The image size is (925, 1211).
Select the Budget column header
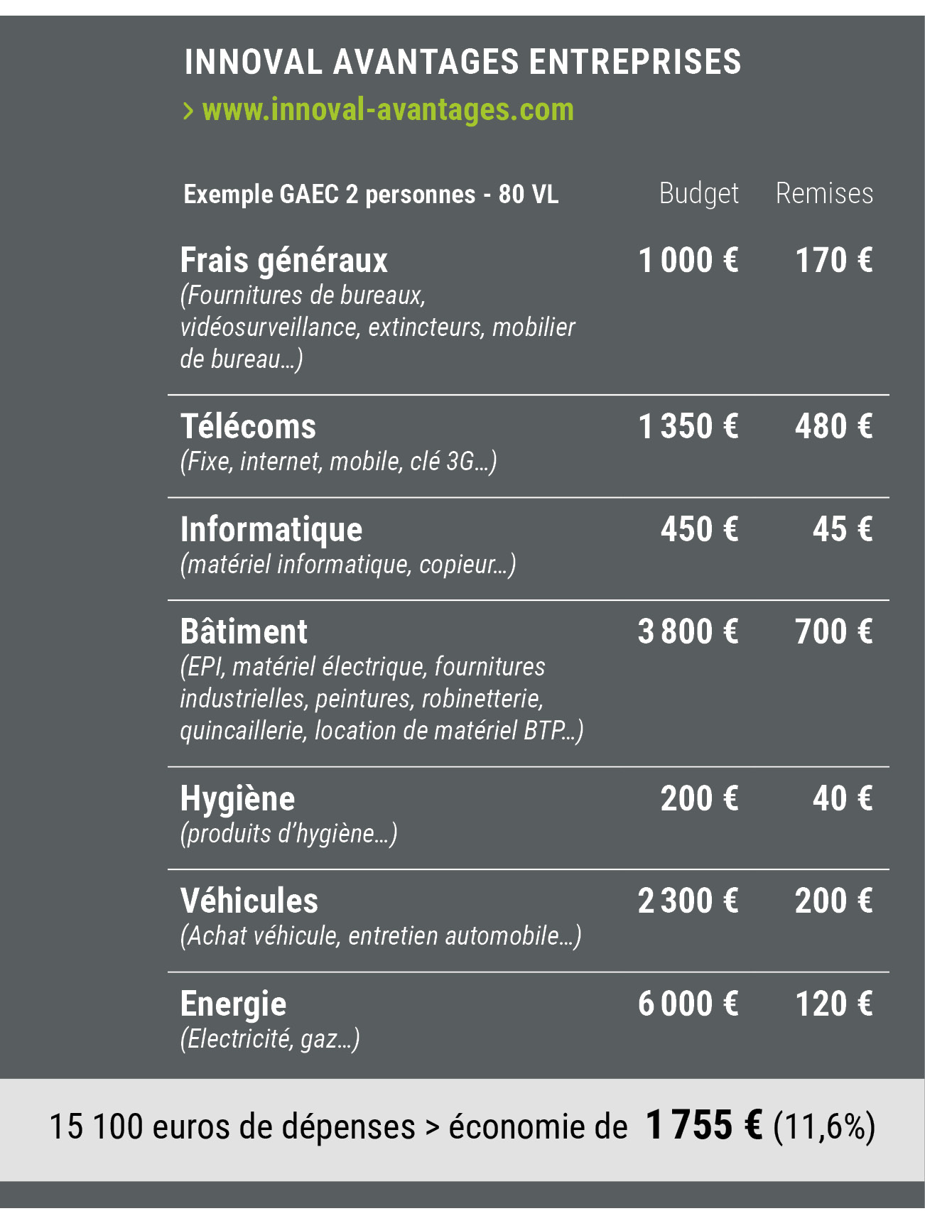click(x=698, y=193)
